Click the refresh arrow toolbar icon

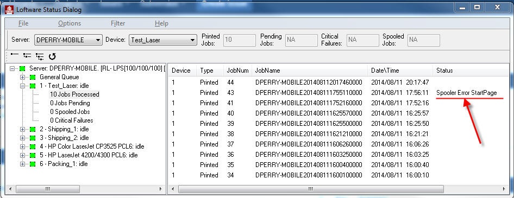pos(52,56)
